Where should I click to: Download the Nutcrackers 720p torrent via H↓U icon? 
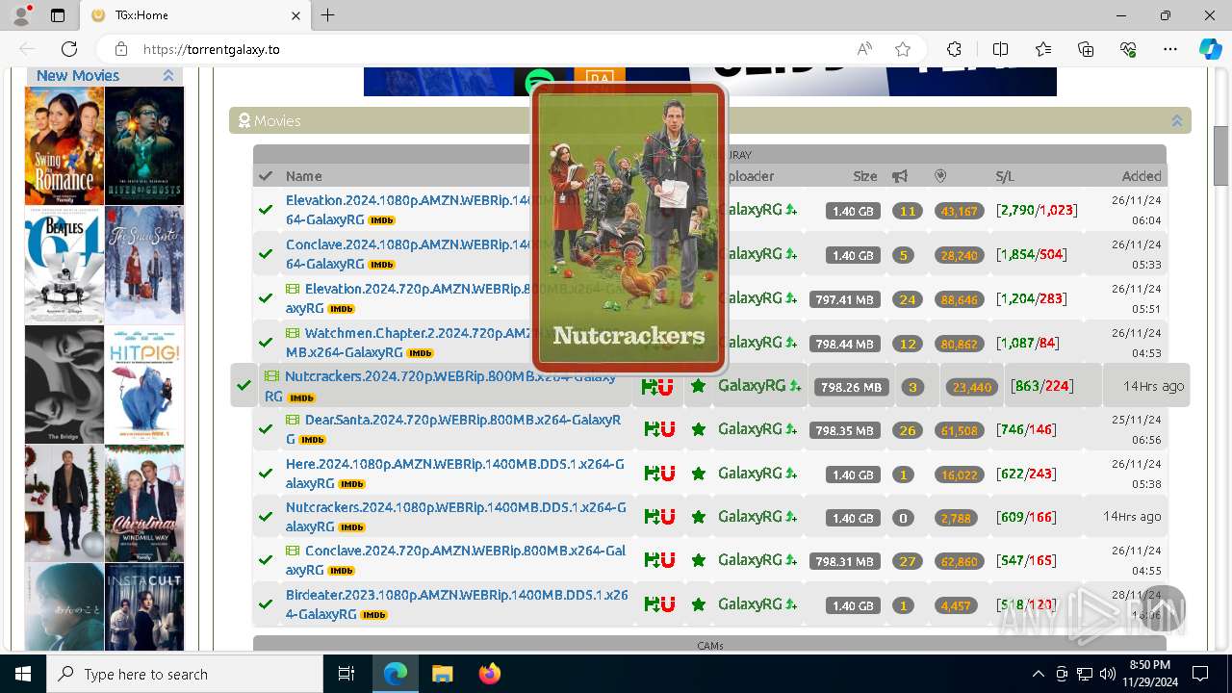click(x=657, y=386)
